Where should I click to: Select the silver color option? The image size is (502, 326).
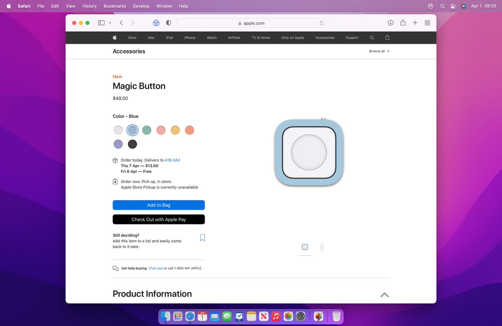118,130
